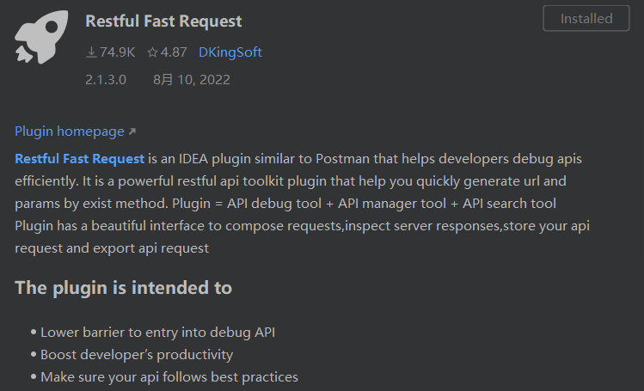This screenshot has width=644, height=391.
Task: Click the Restful Fast Request plugin title
Action: coord(163,21)
